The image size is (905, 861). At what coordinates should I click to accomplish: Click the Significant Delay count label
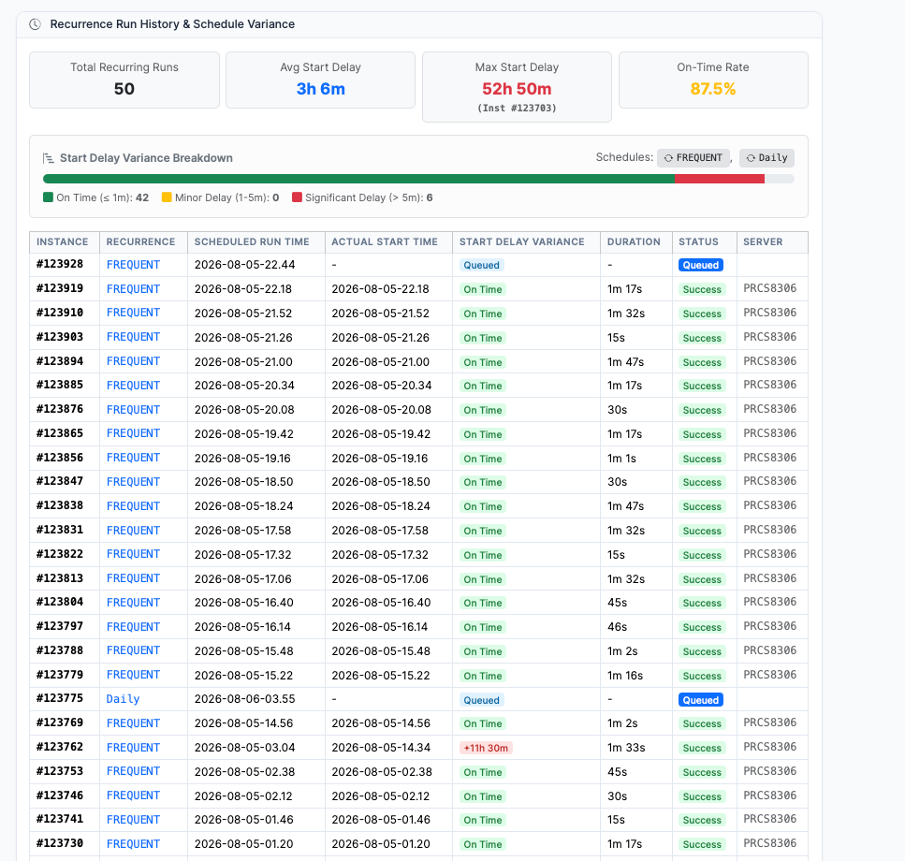point(369,197)
